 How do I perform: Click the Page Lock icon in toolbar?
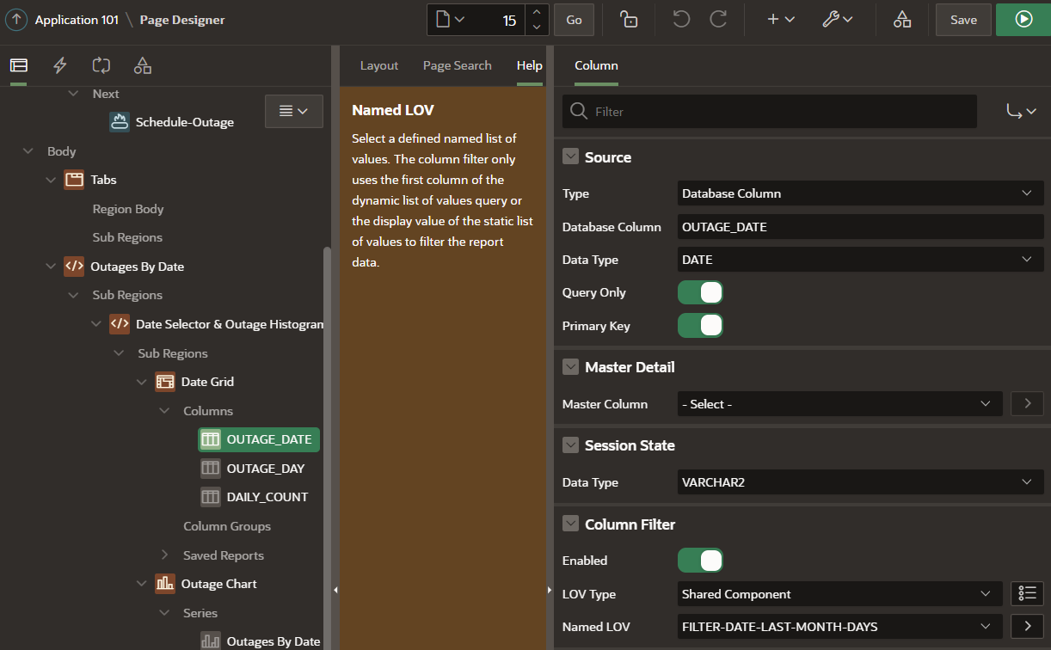629,20
